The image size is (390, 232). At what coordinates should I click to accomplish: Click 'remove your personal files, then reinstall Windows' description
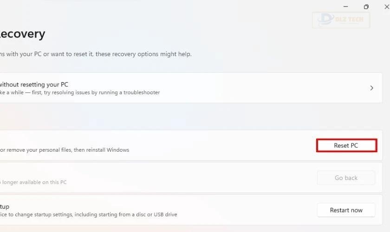[x=68, y=150]
